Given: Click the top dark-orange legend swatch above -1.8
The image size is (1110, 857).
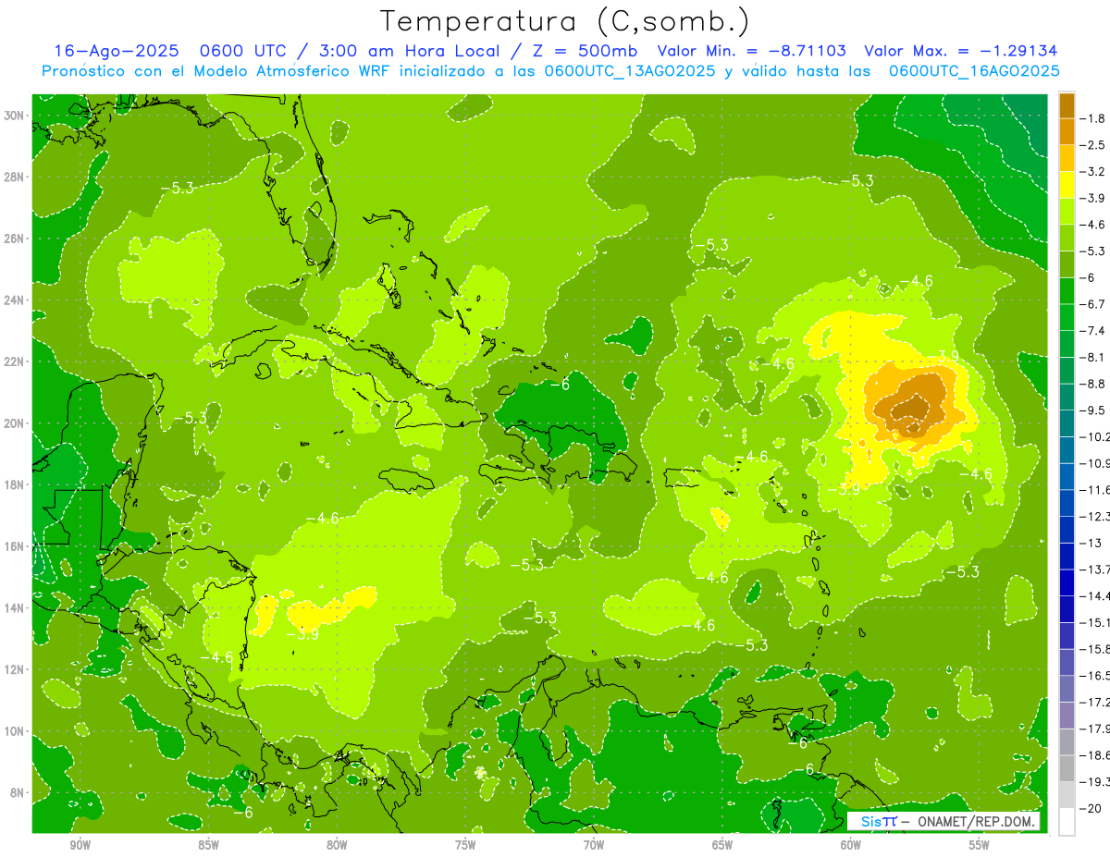Looking at the screenshot, I should 1067,105.
